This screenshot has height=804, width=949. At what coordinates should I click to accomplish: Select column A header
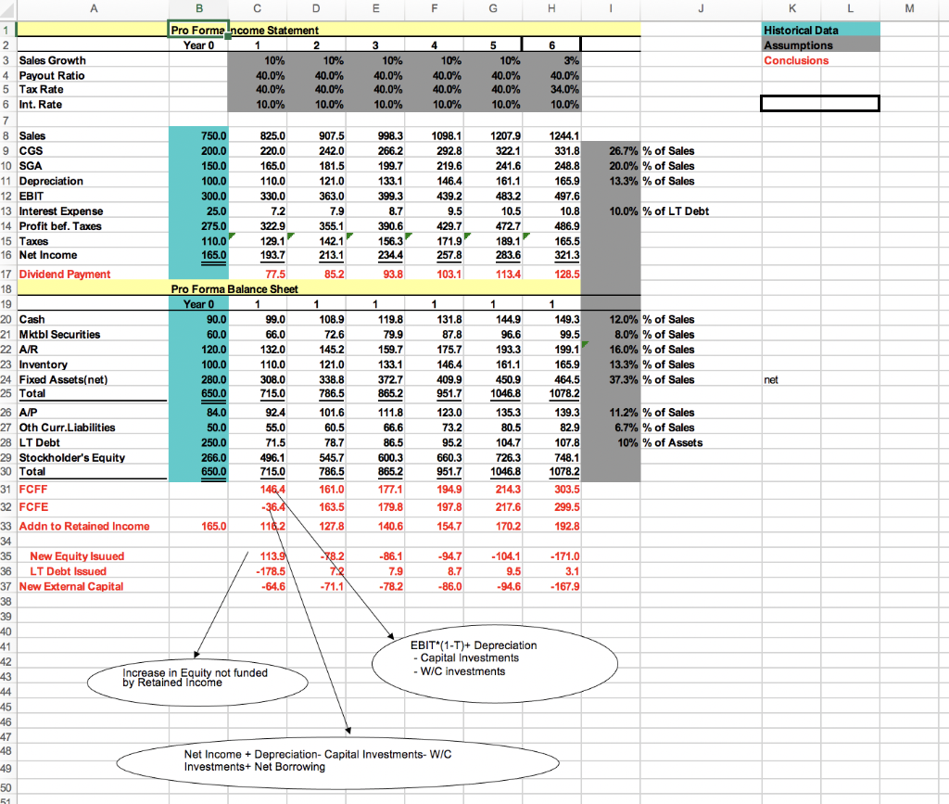(94, 8)
